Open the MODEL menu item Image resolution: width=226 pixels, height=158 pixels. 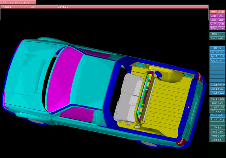pyautogui.click(x=217, y=34)
